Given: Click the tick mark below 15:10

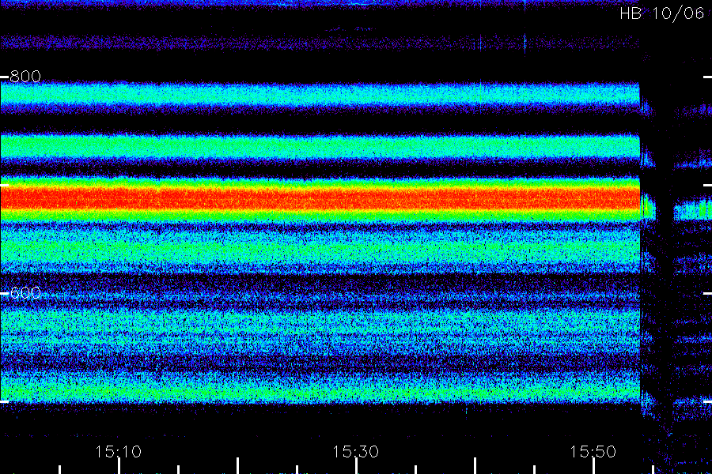Looking at the screenshot, I should (x=119, y=466).
